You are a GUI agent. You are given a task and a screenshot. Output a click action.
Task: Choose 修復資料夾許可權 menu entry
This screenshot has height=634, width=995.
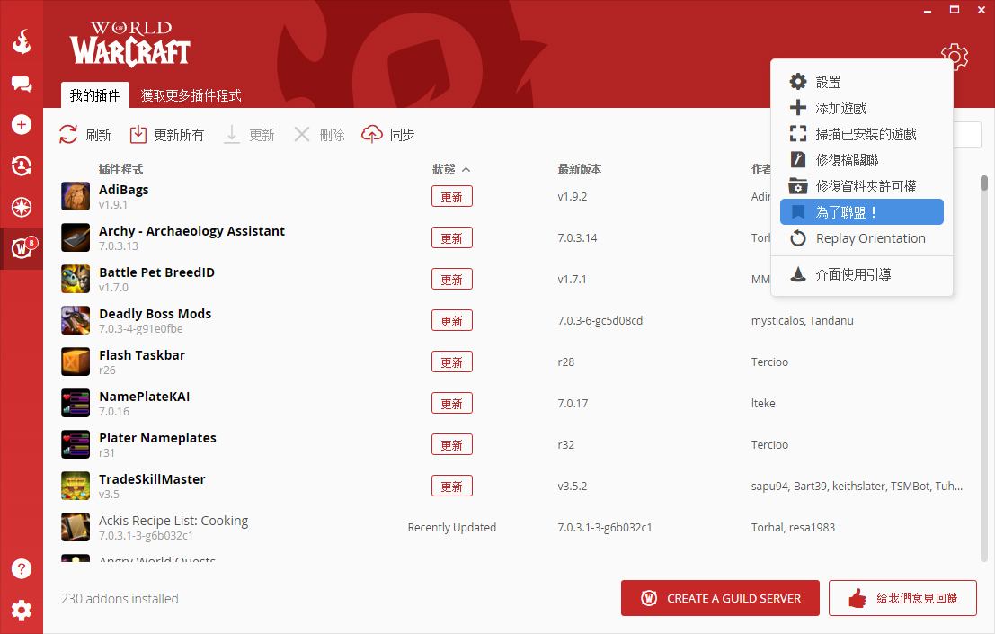click(862, 186)
